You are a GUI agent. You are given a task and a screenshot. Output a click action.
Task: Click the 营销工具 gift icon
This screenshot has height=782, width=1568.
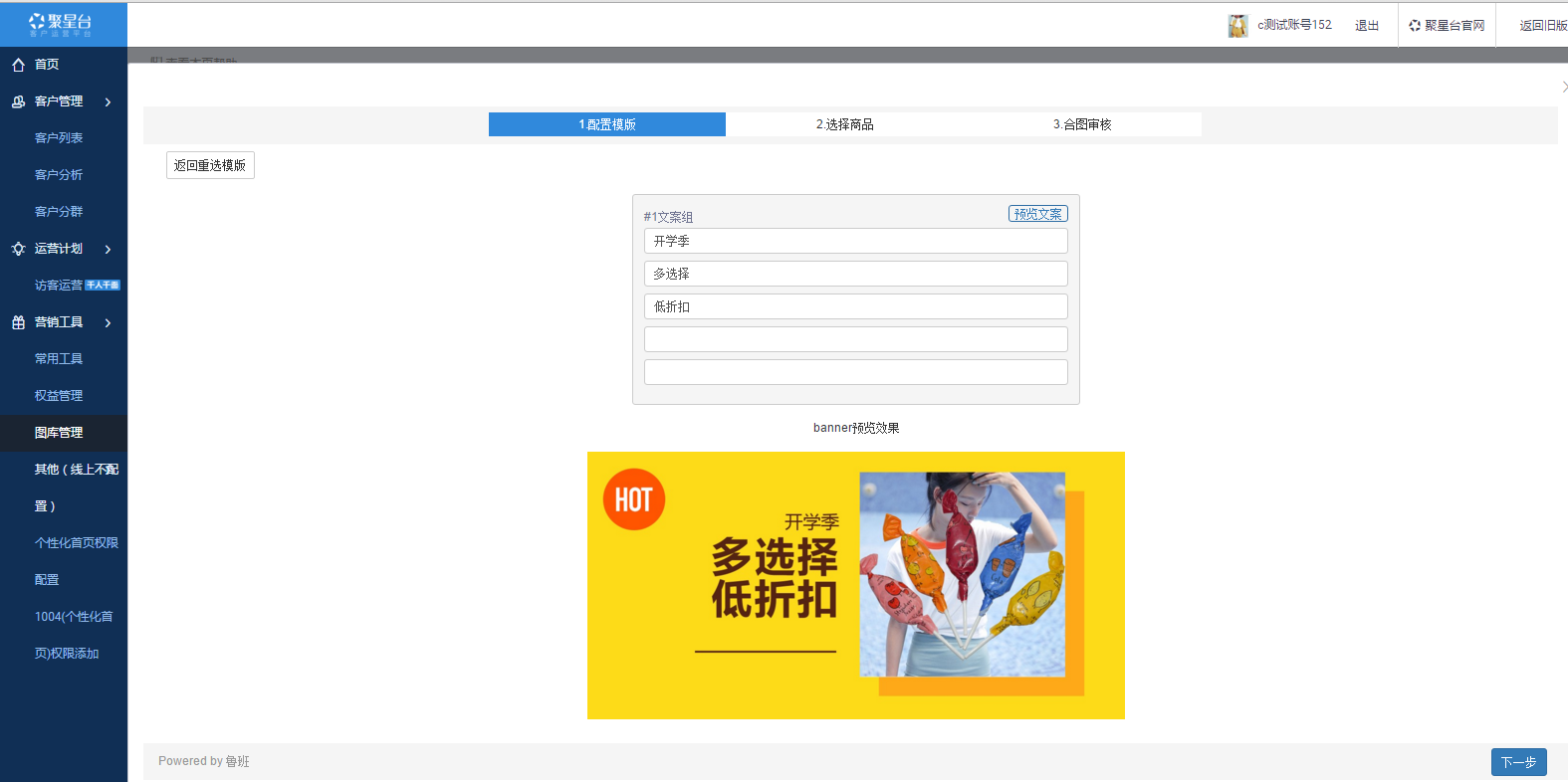[18, 322]
